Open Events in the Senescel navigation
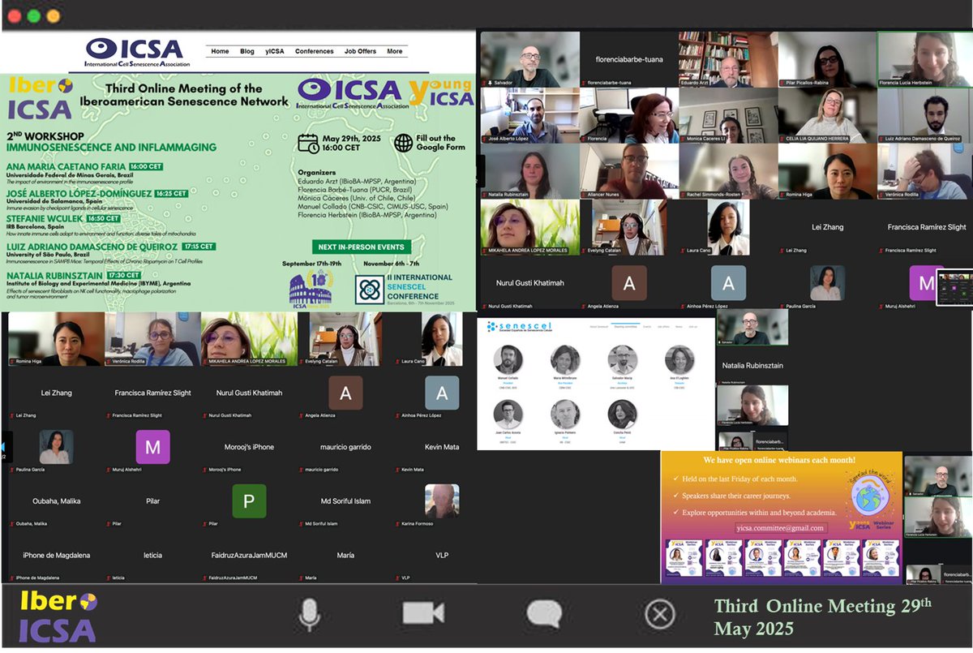The width and height of the screenshot is (973, 653). [647, 326]
